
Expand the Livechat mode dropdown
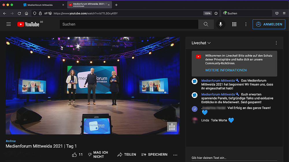[201, 43]
